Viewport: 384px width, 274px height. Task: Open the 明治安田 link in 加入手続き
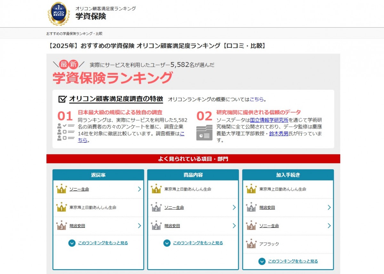click(x=267, y=207)
